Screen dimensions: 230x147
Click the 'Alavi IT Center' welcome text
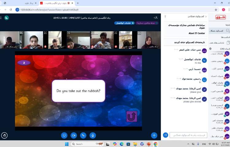[x=197, y=33]
